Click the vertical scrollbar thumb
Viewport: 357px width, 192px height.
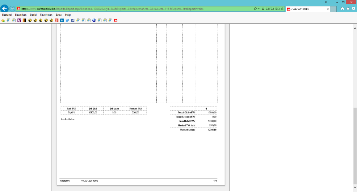355,146
